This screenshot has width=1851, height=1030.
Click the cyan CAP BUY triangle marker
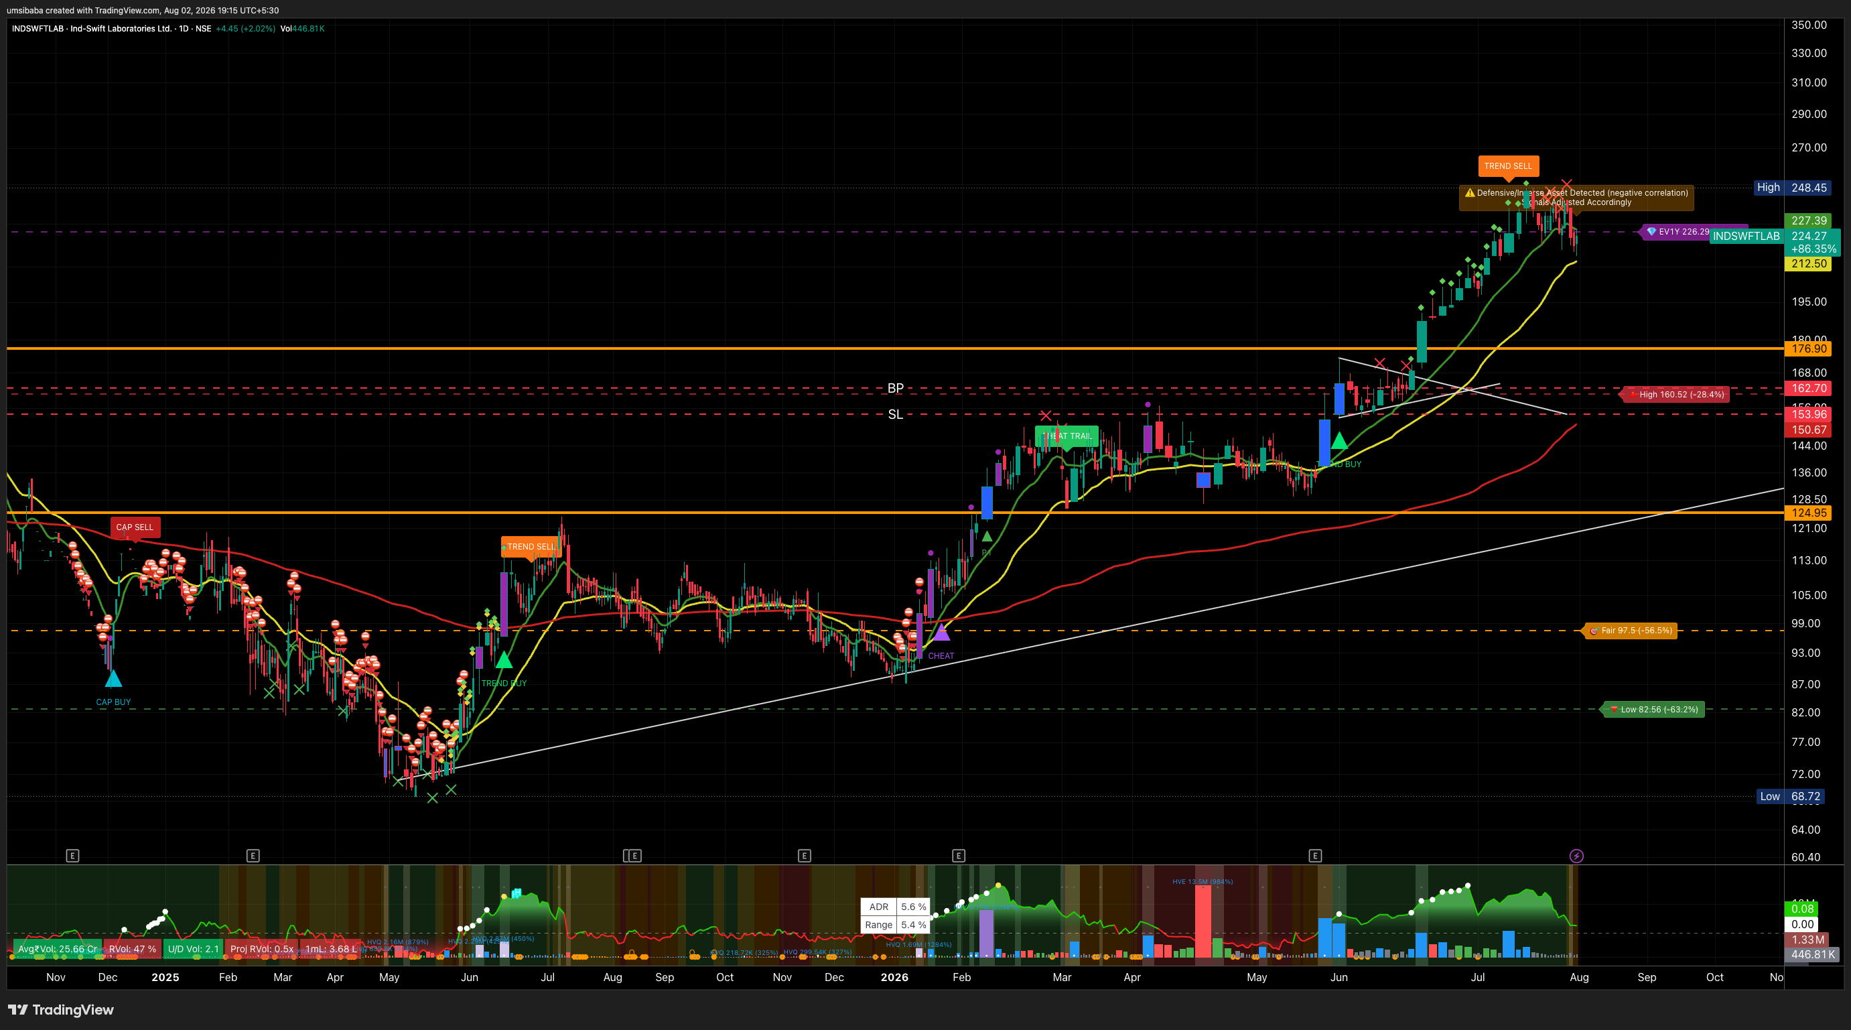pos(113,679)
